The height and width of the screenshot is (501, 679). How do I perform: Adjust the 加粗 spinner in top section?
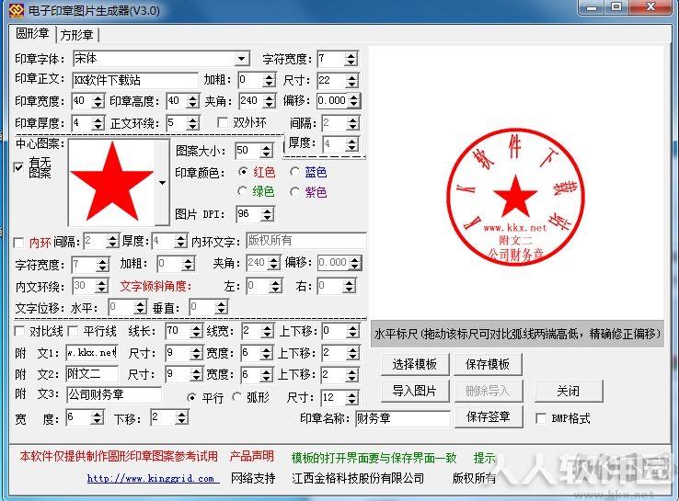(270, 80)
